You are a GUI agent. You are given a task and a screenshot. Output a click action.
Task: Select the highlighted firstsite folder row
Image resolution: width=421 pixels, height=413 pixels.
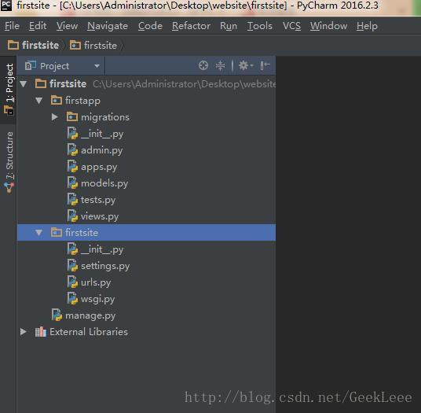tap(146, 233)
